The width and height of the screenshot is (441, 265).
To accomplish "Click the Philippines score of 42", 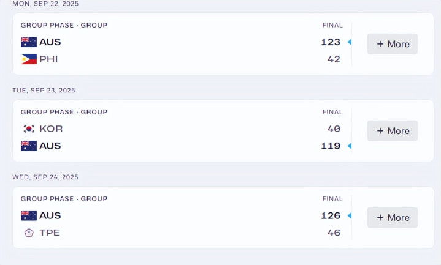I will coord(334,59).
